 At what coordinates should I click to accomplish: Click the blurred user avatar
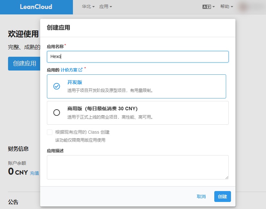(x=244, y=7)
